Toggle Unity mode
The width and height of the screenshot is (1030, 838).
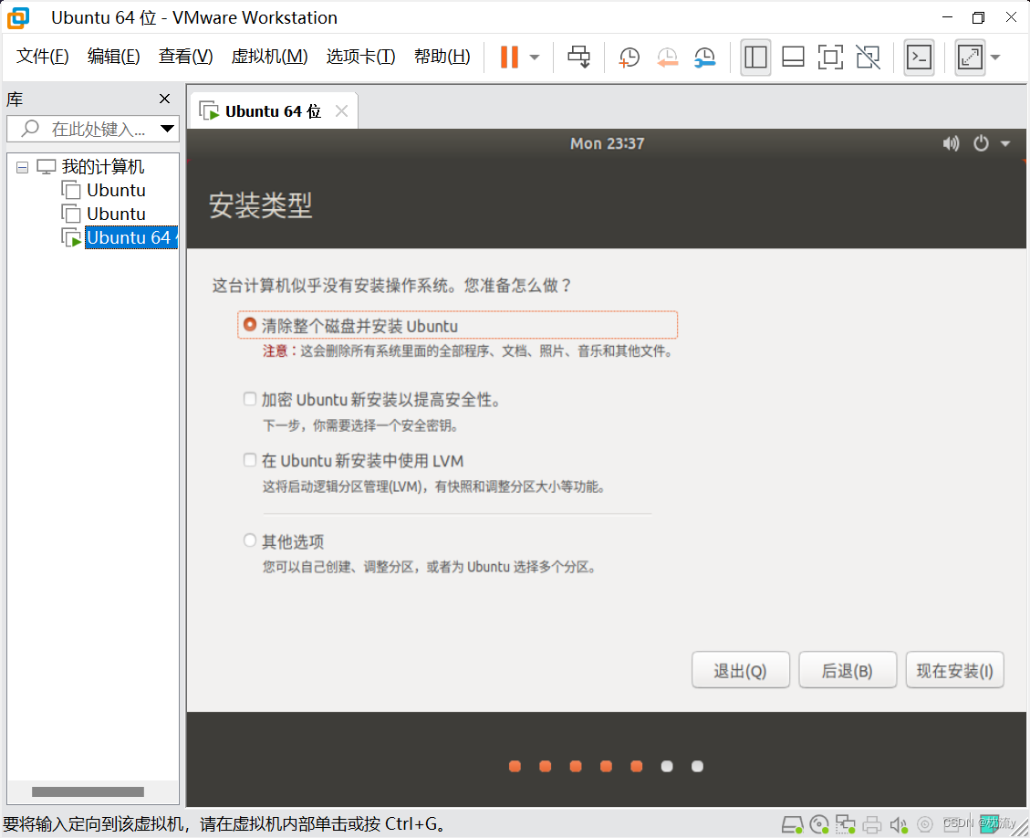868,58
